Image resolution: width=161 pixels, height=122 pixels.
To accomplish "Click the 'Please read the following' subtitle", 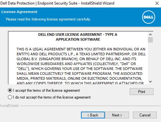I will coord(48,19).
